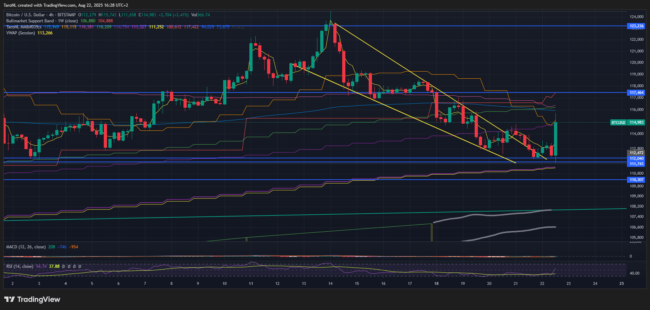Click date 2 on the time axis
650x310 pixels.
point(12,283)
